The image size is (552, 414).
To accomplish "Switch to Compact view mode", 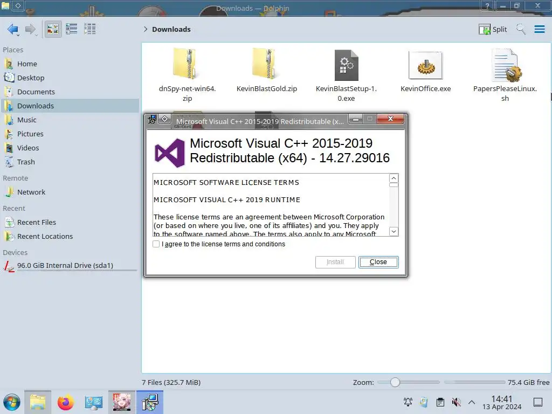I will click(x=72, y=29).
